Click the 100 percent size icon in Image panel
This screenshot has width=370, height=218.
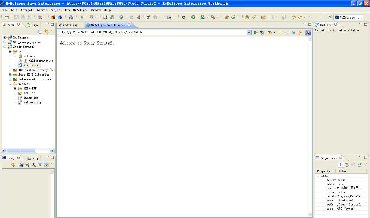(x=40, y=165)
